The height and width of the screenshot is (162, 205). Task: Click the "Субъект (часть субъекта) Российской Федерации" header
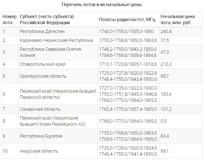(47, 20)
